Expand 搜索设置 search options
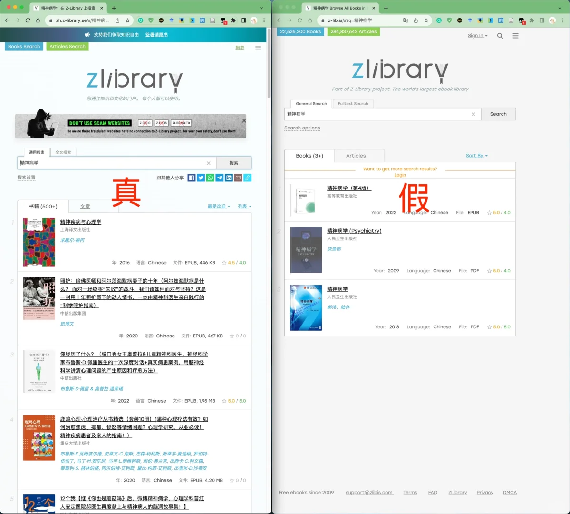Image resolution: width=570 pixels, height=514 pixels. click(27, 178)
